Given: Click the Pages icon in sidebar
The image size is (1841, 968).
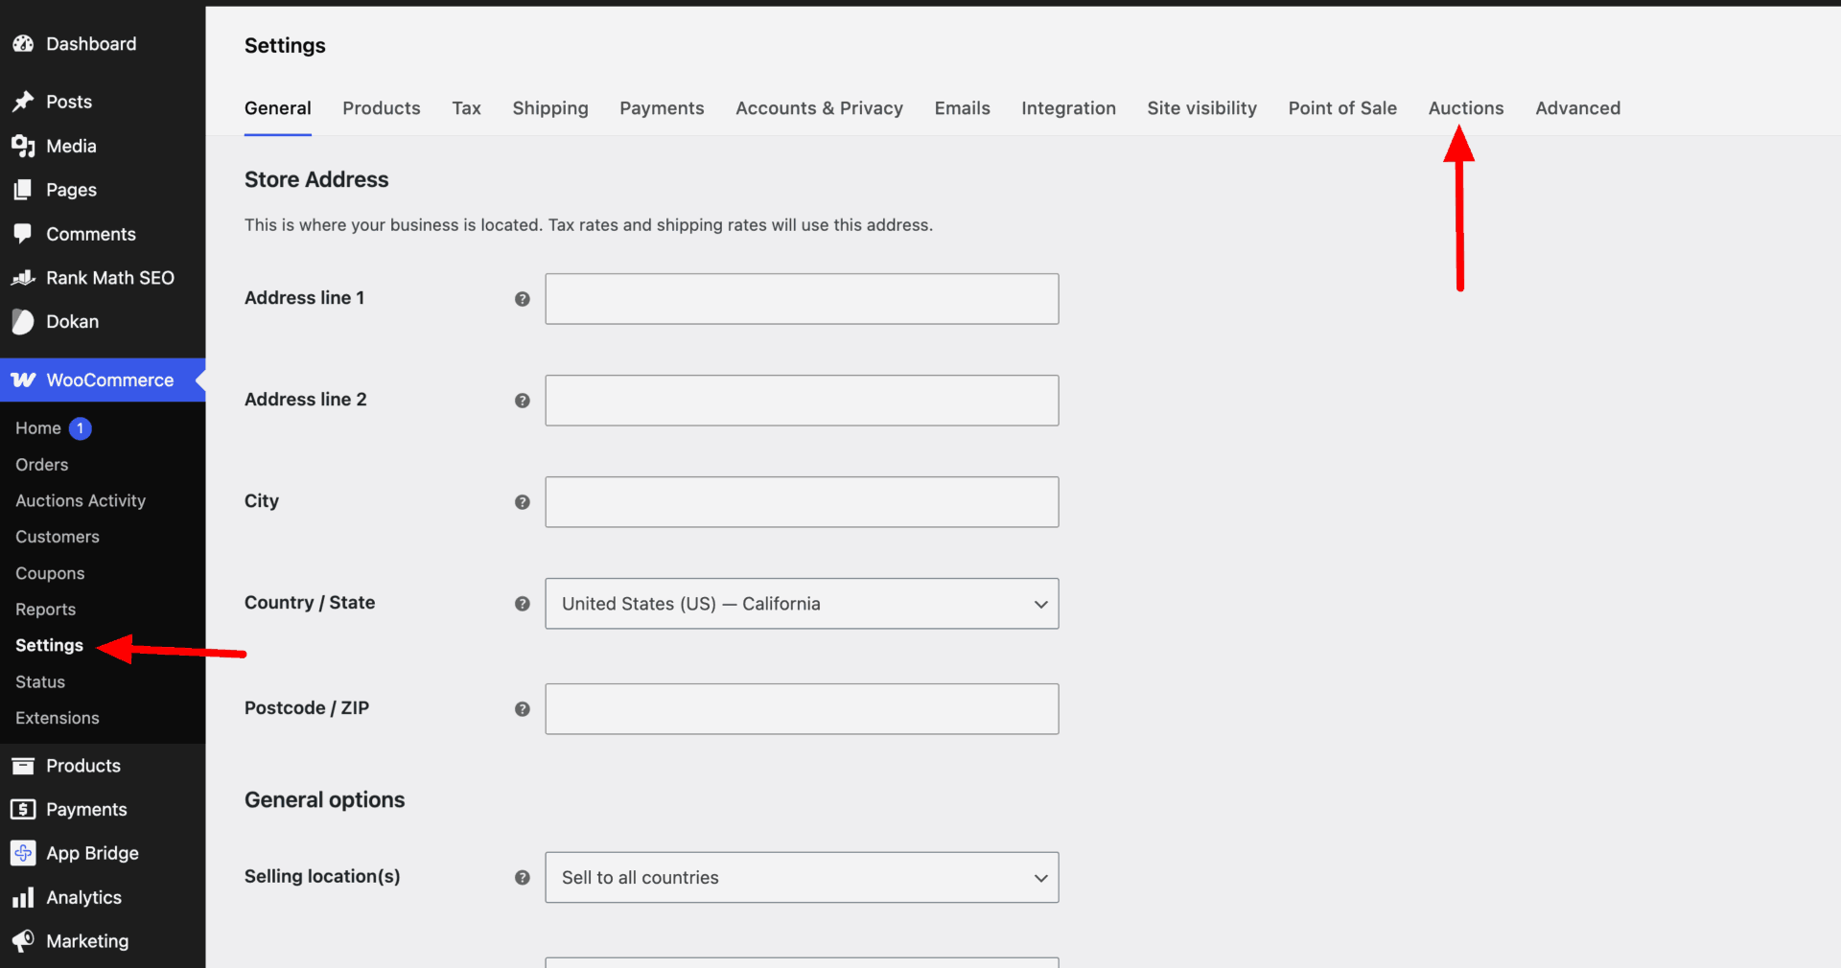Looking at the screenshot, I should click(x=23, y=190).
